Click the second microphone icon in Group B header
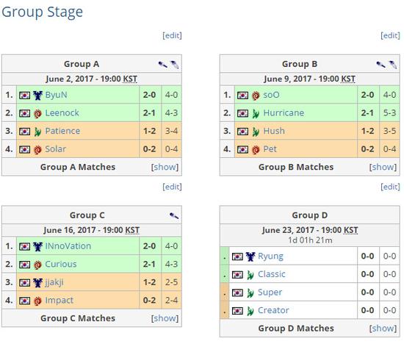 [393, 64]
